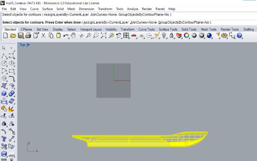The height and width of the screenshot is (161, 257).
Task: Switch to the CPlanes toolbar tab
Action: [x=26, y=29]
